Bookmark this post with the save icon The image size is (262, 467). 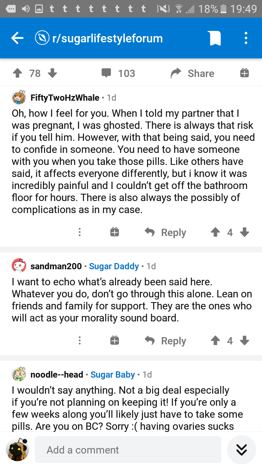click(x=215, y=38)
